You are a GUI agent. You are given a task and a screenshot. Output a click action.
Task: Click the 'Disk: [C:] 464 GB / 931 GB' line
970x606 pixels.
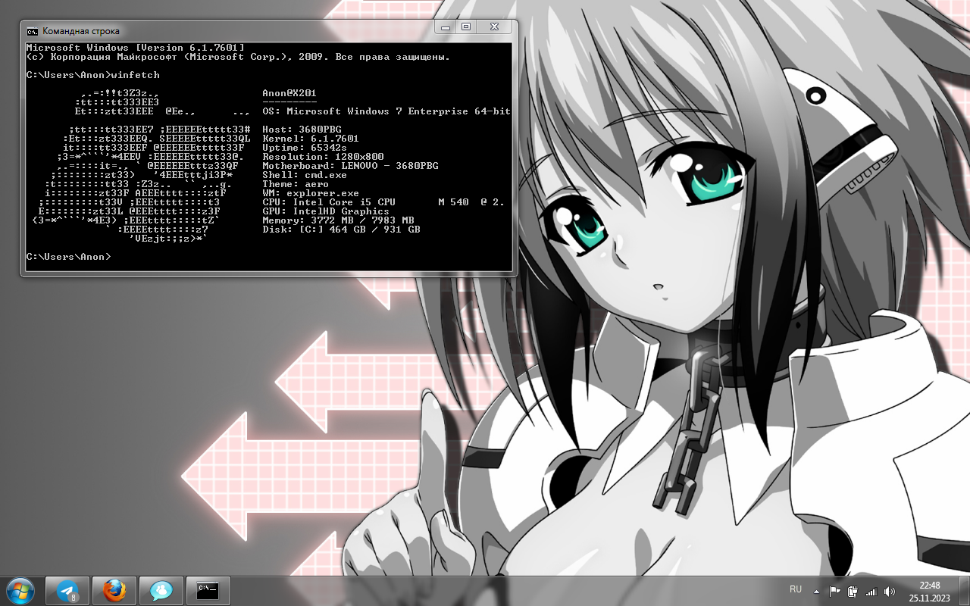341,230
